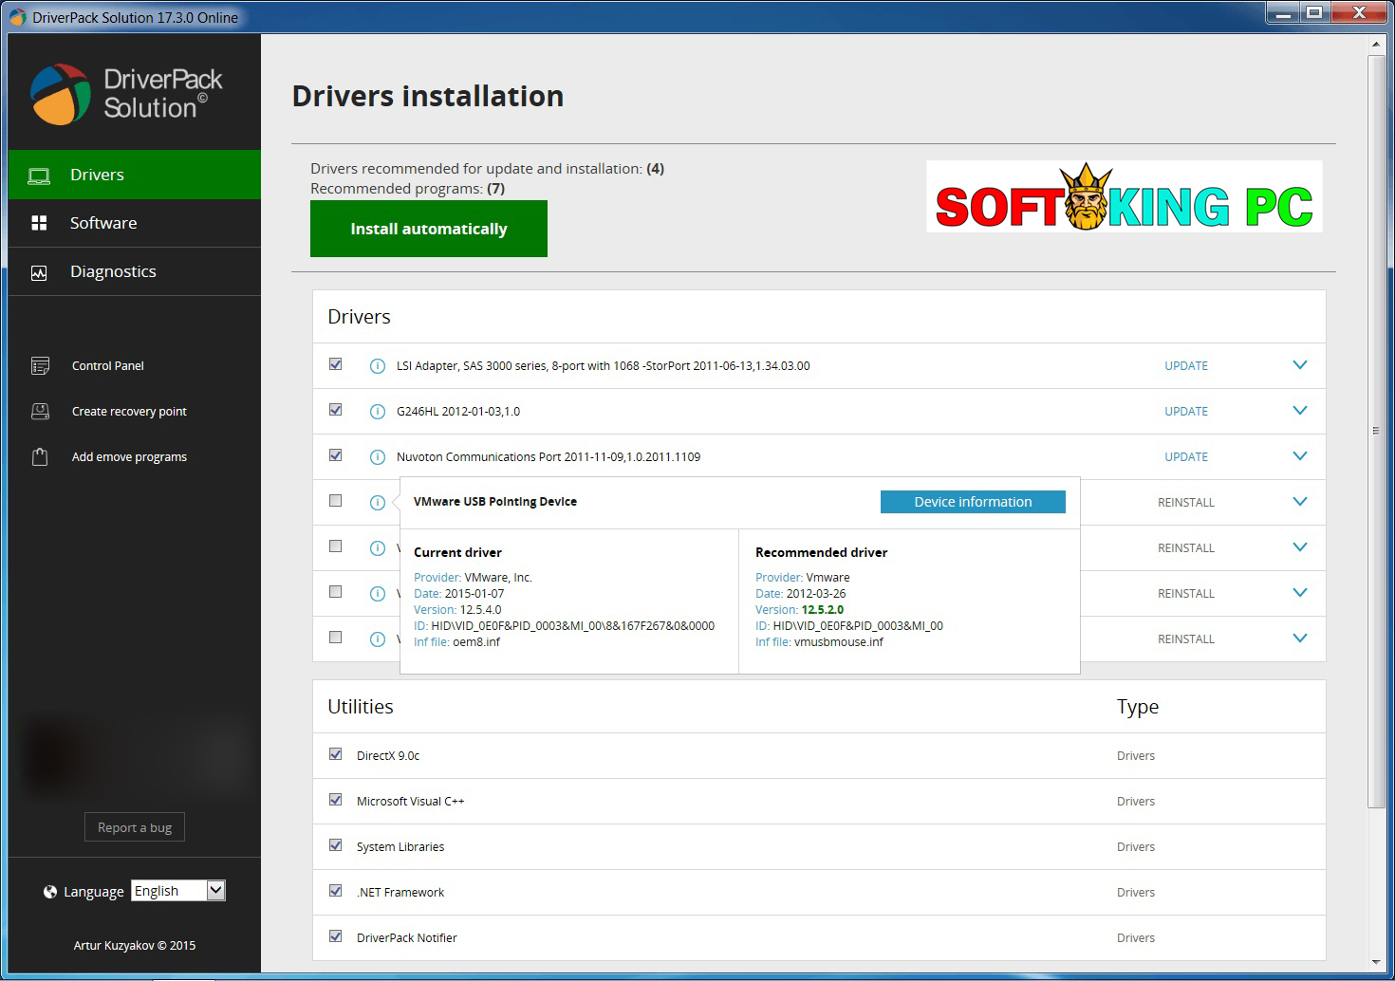Open info icon for Nuvoton Communications Port
The image size is (1395, 981).
click(377, 457)
